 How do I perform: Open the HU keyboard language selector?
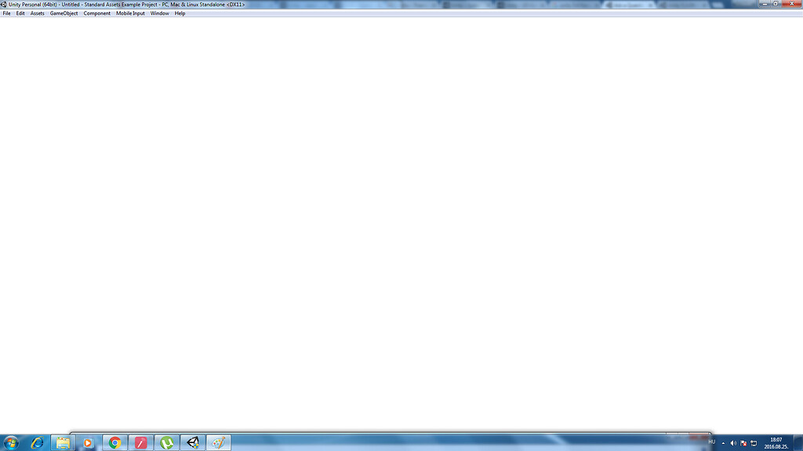tap(711, 443)
